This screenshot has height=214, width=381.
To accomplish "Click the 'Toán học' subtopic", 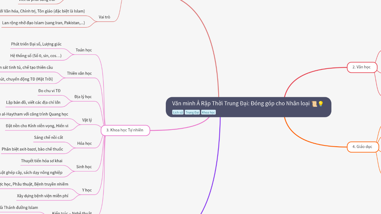I will tap(84, 50).
